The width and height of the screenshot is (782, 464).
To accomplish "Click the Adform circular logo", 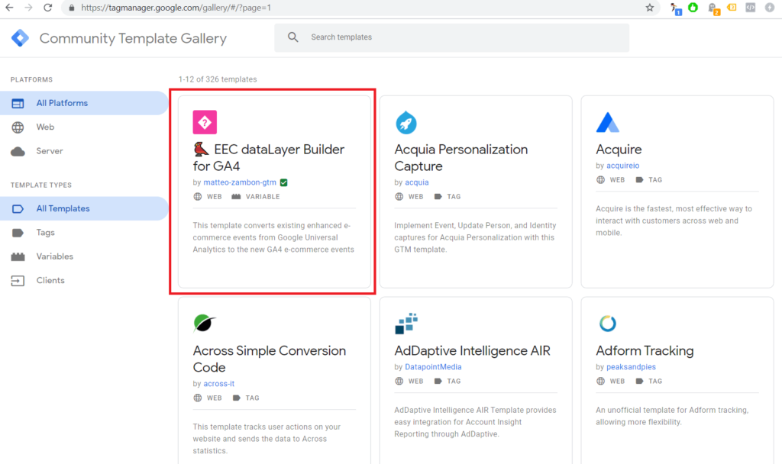I will 607,324.
